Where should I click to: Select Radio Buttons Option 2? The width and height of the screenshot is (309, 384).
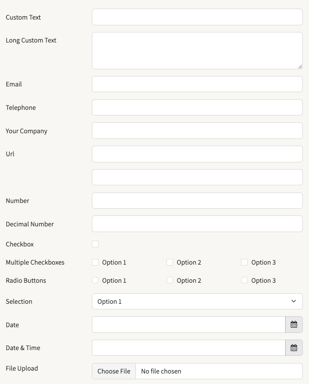(x=170, y=280)
